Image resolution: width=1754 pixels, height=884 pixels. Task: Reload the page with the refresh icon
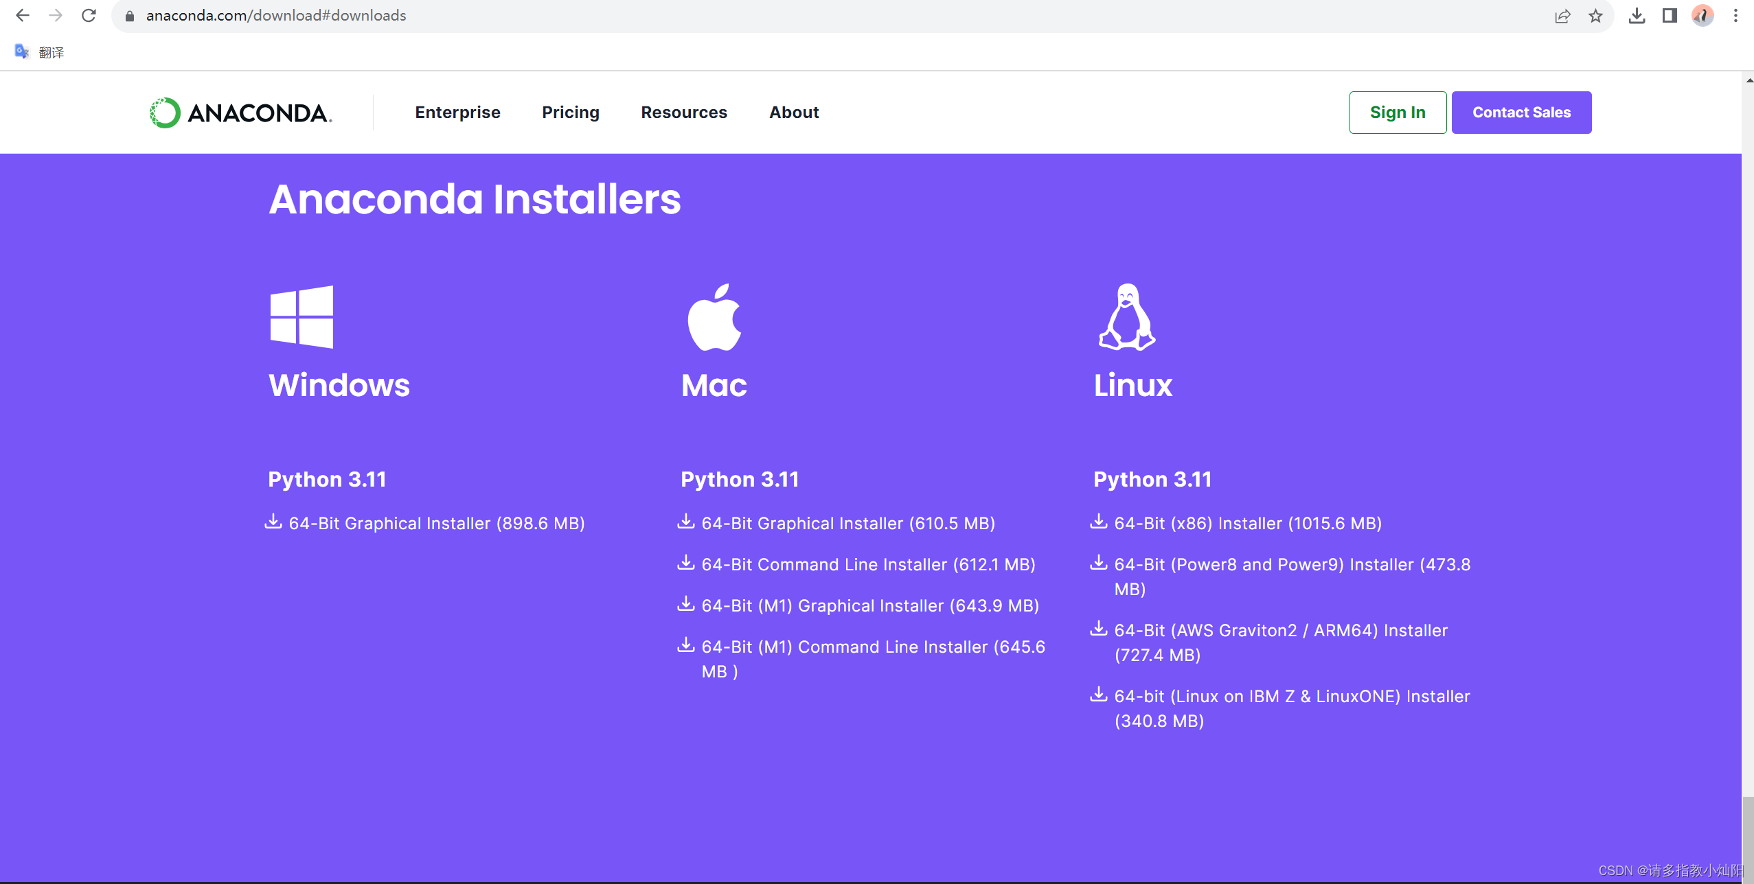pos(89,15)
